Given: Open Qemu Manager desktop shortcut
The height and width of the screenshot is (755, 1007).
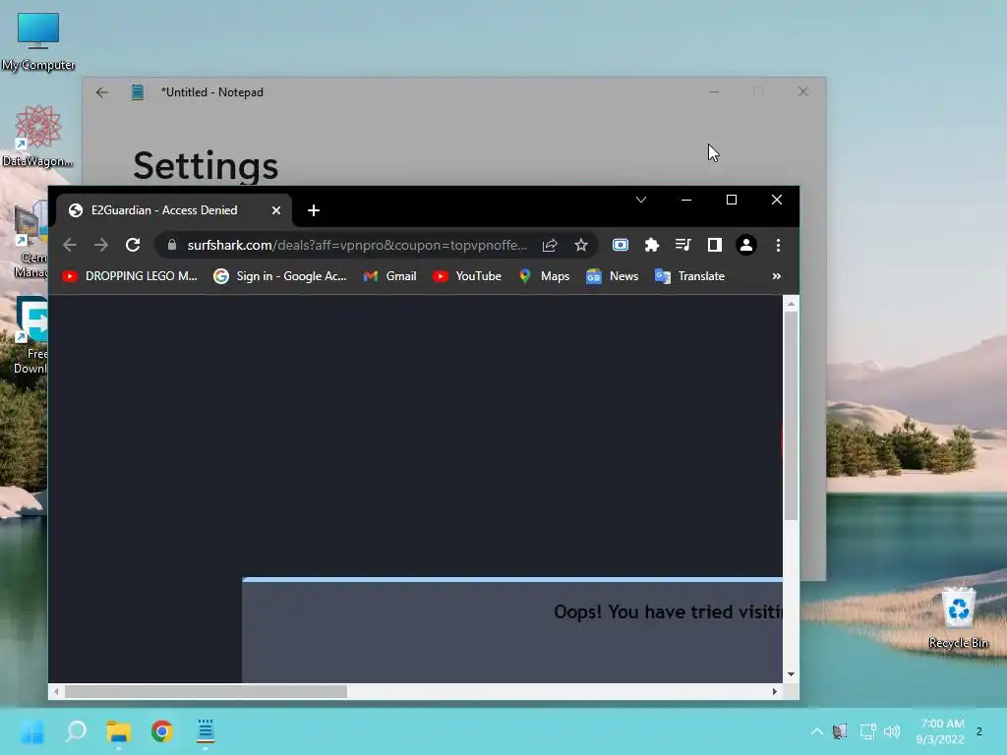Looking at the screenshot, I should point(30,240).
